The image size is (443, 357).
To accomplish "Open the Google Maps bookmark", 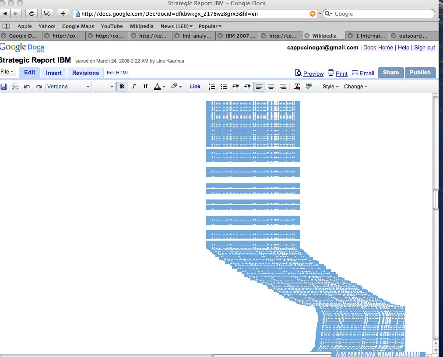I will 78,26.
